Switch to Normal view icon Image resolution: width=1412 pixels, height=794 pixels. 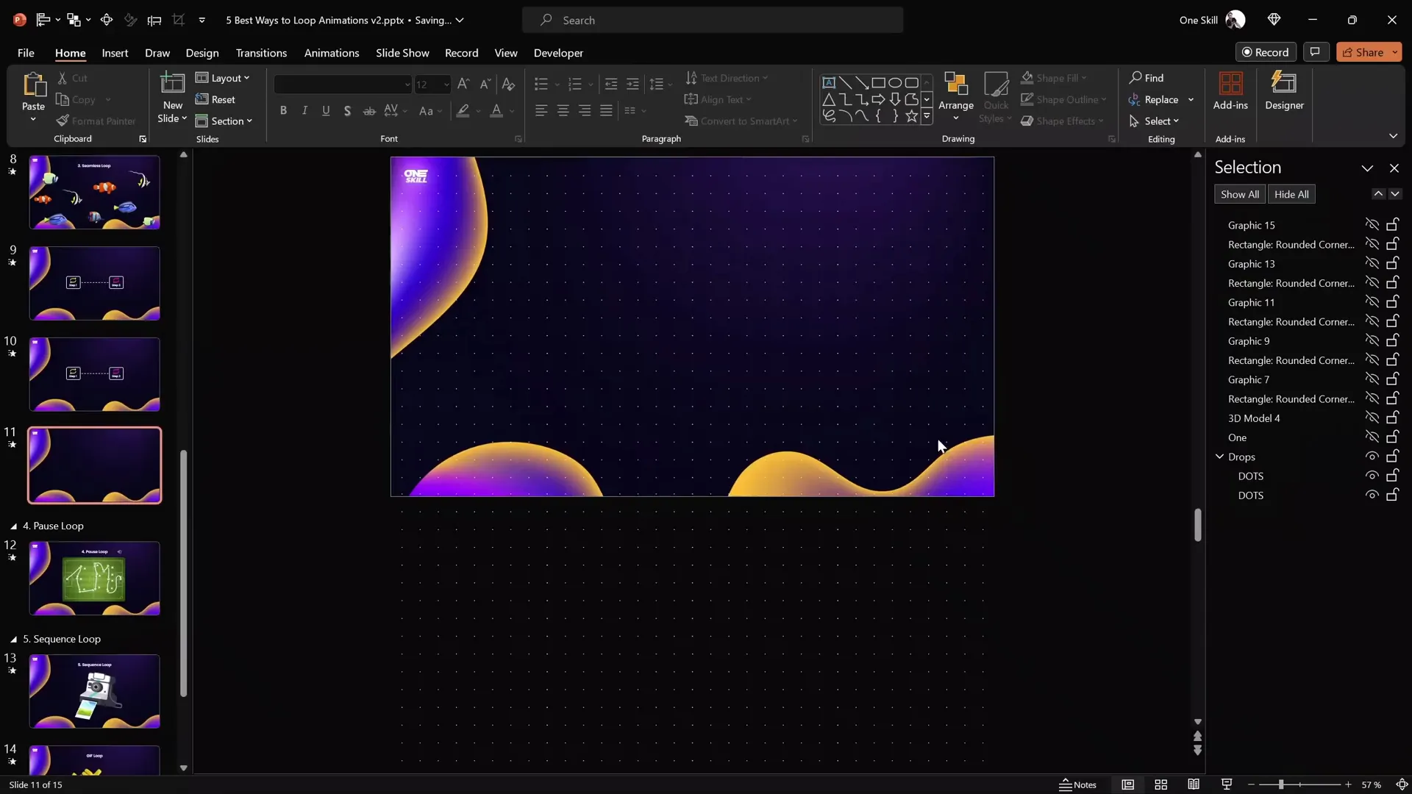click(x=1128, y=784)
